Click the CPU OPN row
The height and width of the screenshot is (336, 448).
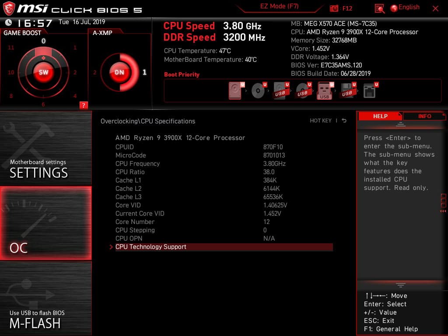pos(224,238)
